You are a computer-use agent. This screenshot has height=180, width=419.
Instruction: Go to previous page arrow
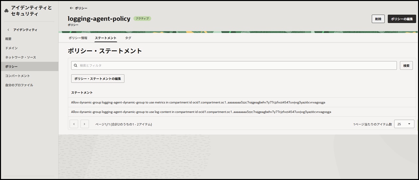(74, 124)
